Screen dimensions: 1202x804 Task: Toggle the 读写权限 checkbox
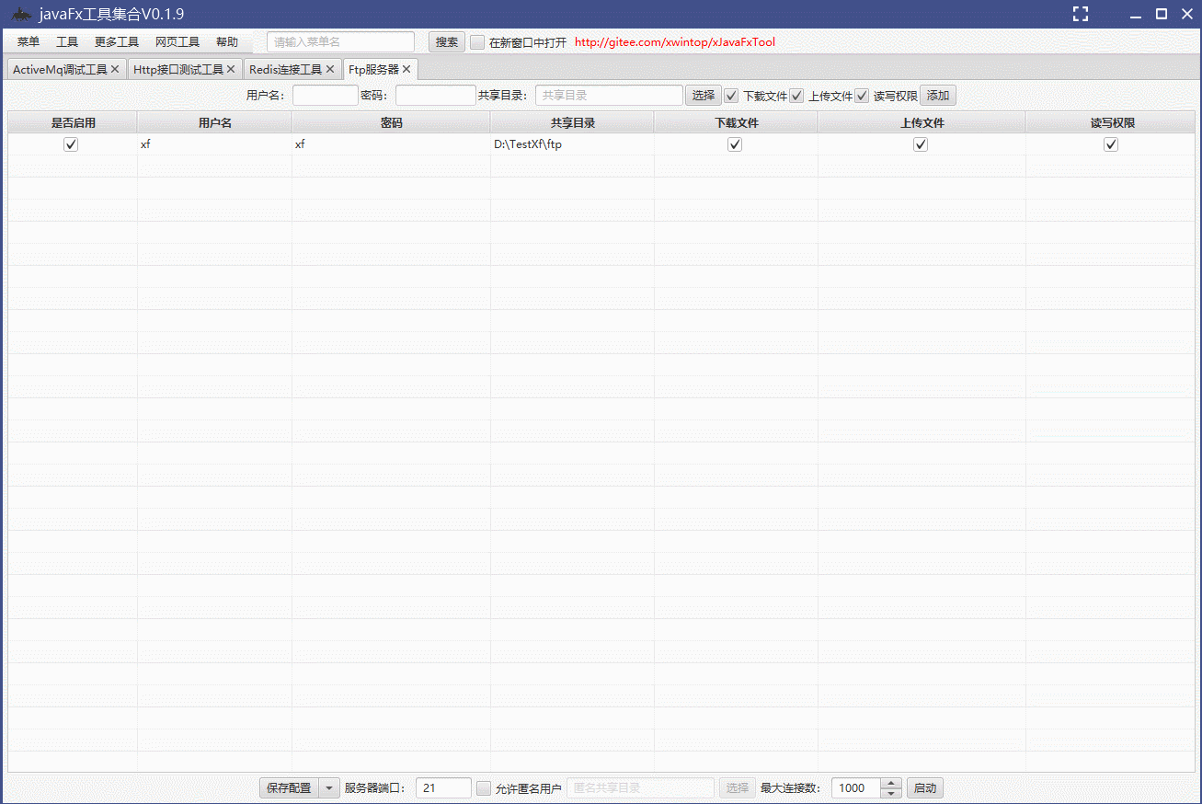pyautogui.click(x=862, y=95)
